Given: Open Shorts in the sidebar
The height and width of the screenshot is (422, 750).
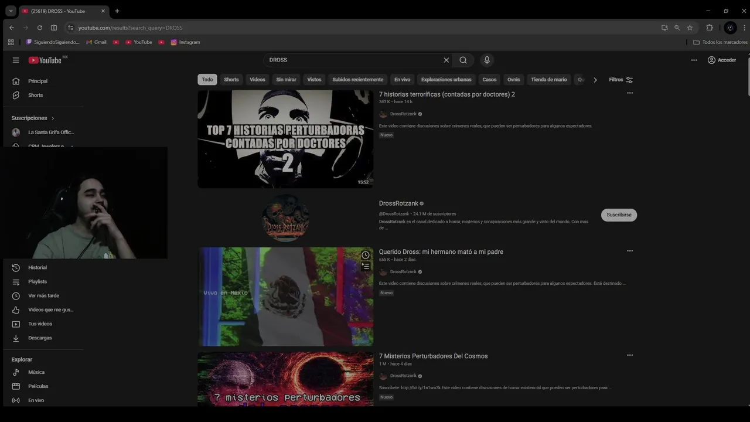Looking at the screenshot, I should pos(35,95).
